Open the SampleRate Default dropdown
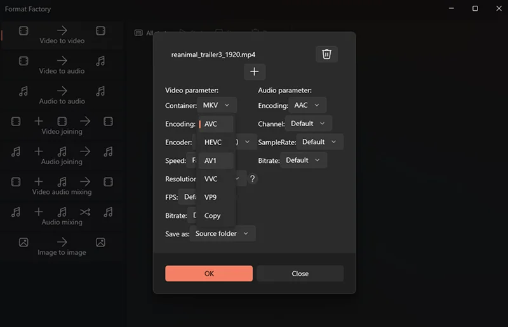The image size is (508, 327). (320, 142)
